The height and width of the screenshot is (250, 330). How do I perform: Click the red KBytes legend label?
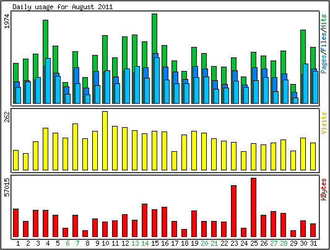tap(324, 190)
